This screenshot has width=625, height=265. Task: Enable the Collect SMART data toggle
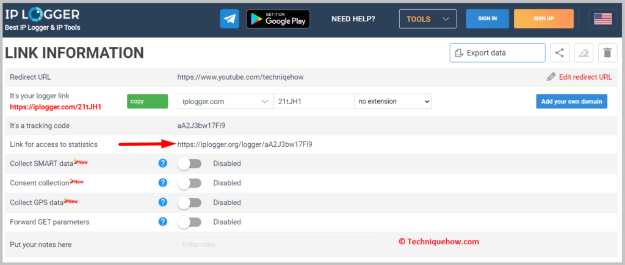(x=189, y=163)
